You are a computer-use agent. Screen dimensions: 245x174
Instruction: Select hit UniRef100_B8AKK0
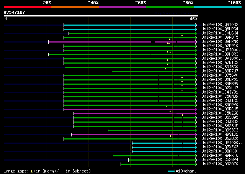pos(220,151)
